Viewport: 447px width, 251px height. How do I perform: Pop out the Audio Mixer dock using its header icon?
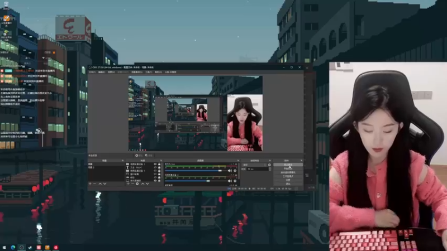(x=238, y=161)
